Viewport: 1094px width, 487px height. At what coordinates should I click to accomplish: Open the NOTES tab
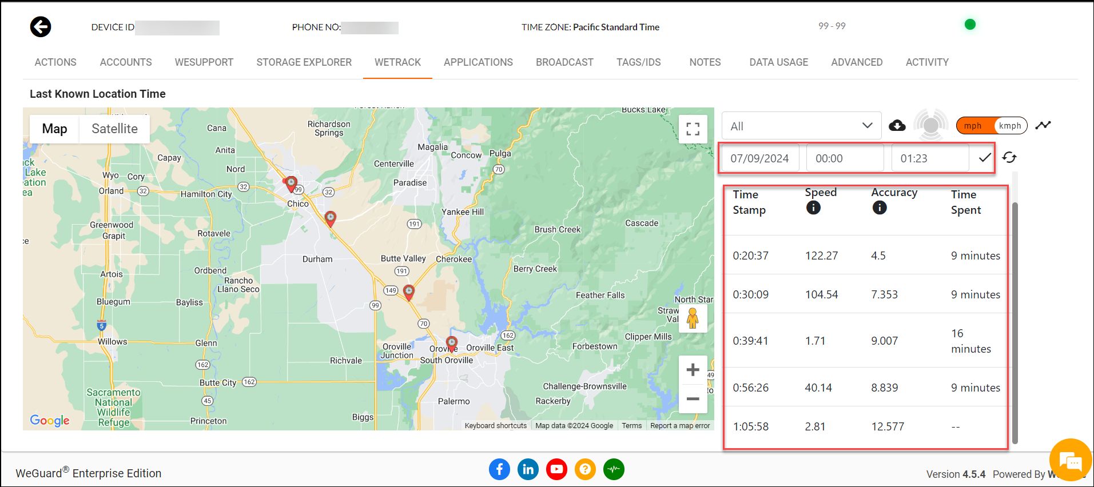705,62
